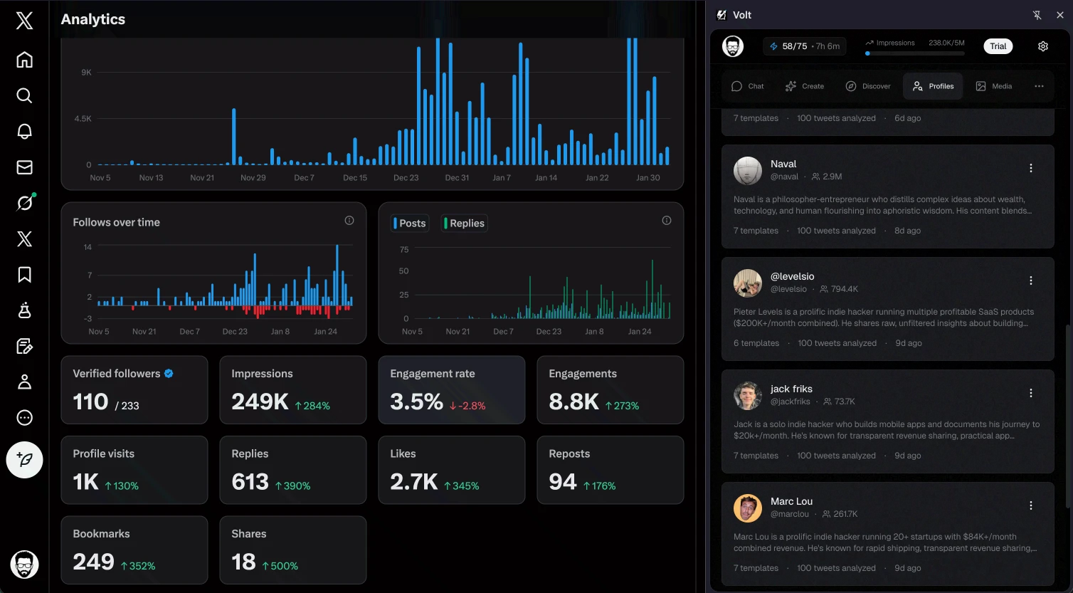Open the Home icon in left sidebar
The image size is (1073, 593).
(x=25, y=60)
